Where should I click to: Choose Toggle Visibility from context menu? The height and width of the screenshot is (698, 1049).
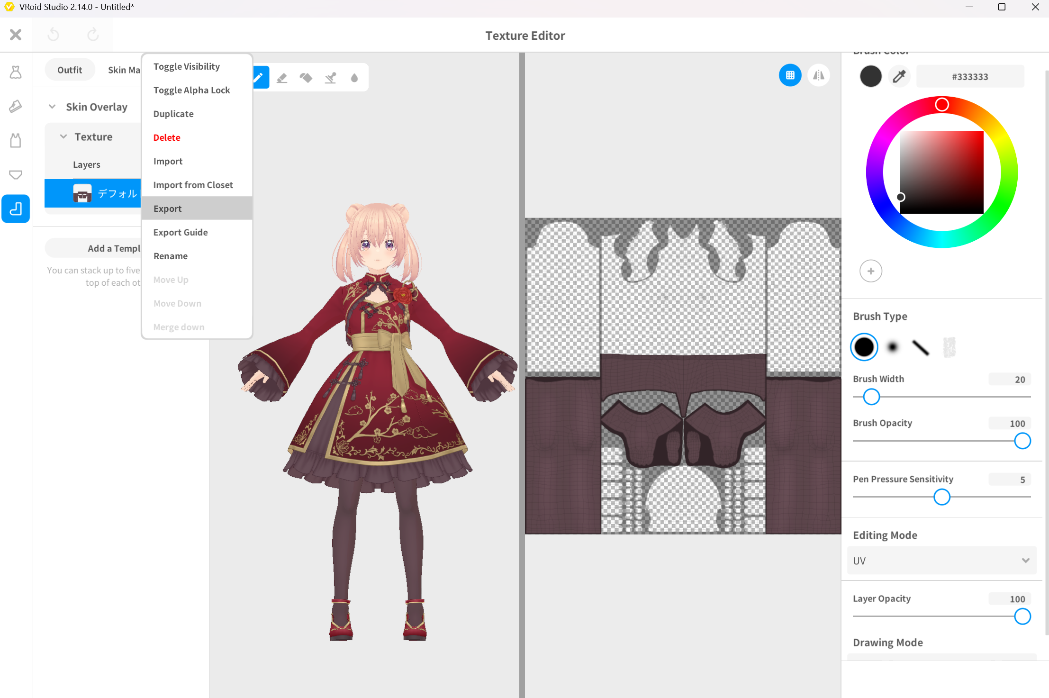[197, 66]
